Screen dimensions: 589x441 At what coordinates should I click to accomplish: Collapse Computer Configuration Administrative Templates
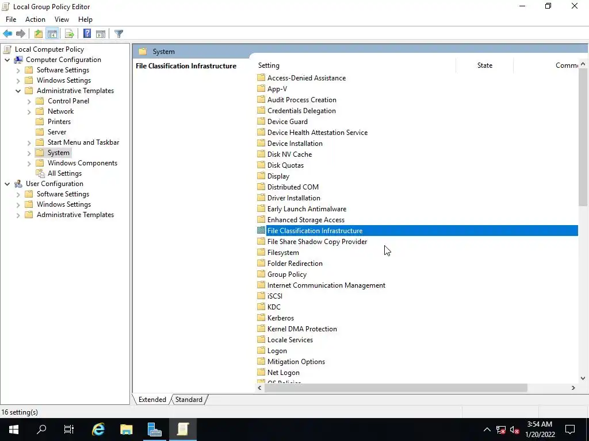18,91
